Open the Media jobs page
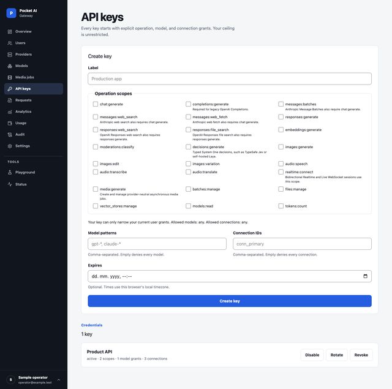This screenshot has height=389, width=392. click(34, 78)
